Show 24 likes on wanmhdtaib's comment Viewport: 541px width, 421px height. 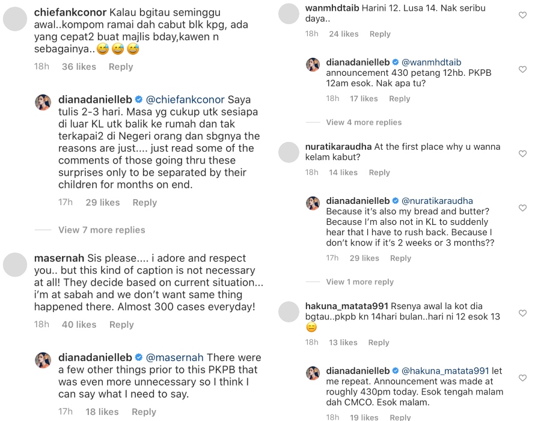(x=343, y=34)
